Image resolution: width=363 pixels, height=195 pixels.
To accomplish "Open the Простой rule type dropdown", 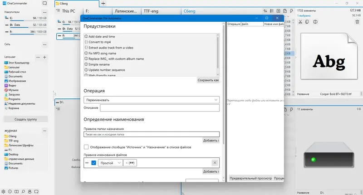I will coord(110,163).
